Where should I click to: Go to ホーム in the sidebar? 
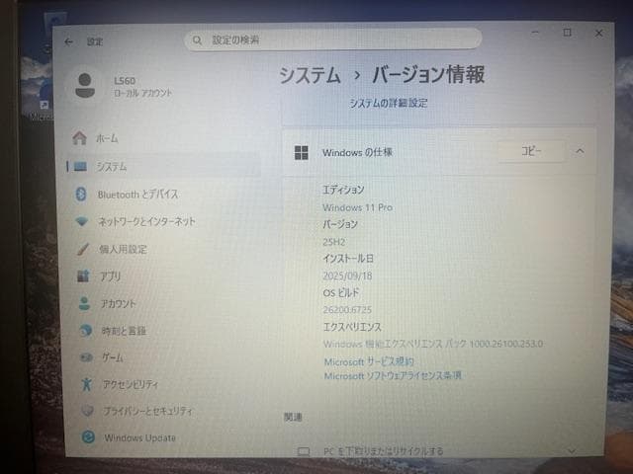point(107,138)
